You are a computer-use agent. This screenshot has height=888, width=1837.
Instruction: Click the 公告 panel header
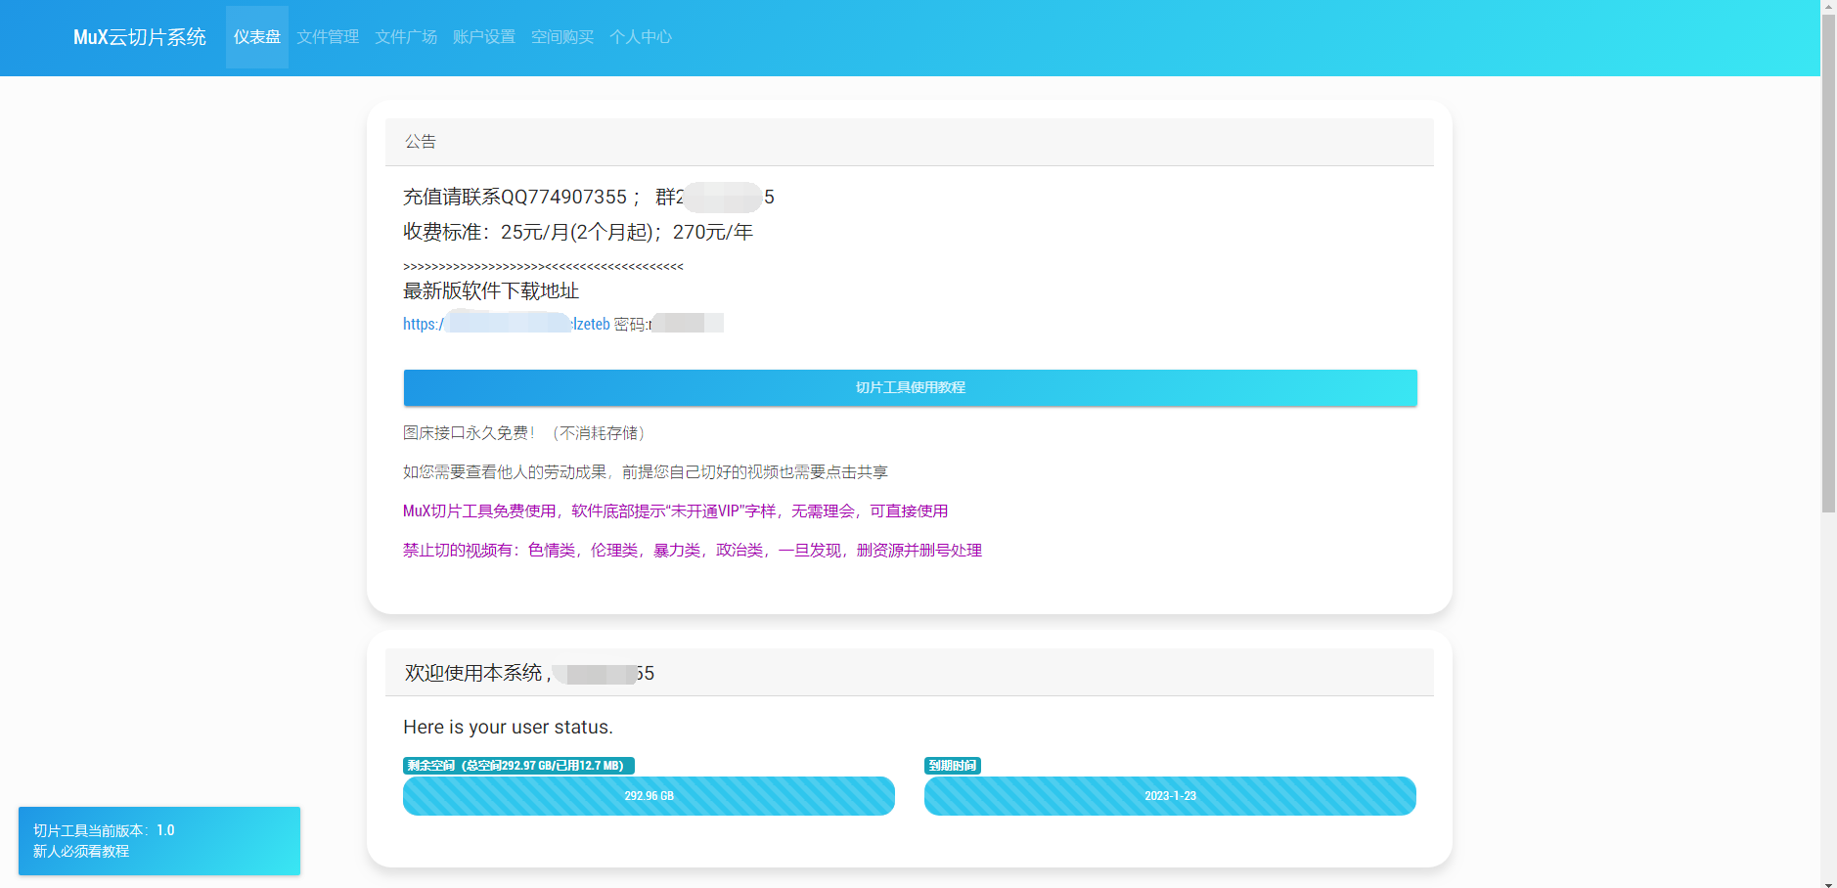[910, 142]
